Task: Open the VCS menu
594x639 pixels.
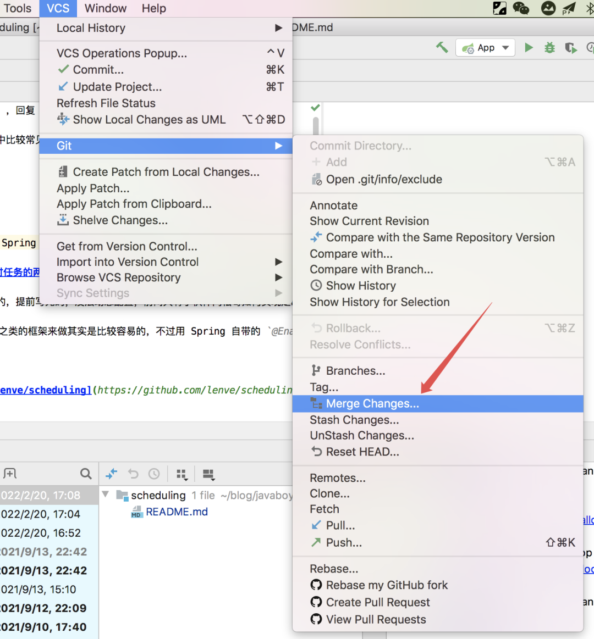Action: pos(58,8)
